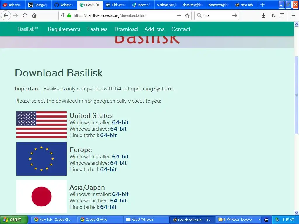Click the Japan flag image
Screen dimensions: 299x224
click(x=41, y=196)
